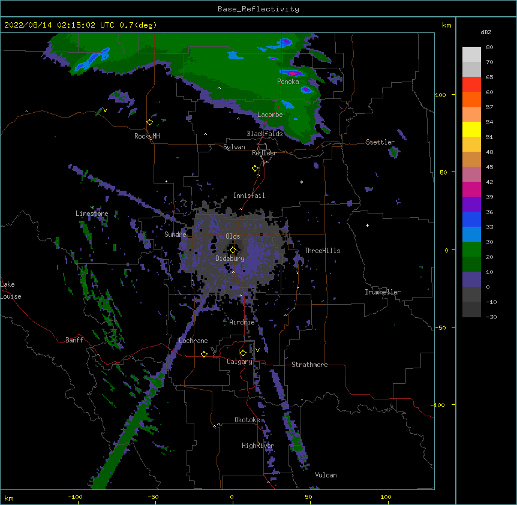Image resolution: width=517 pixels, height=505 pixels.
Task: Click the yellow diamond marker above Calgary label
Action: (x=243, y=353)
